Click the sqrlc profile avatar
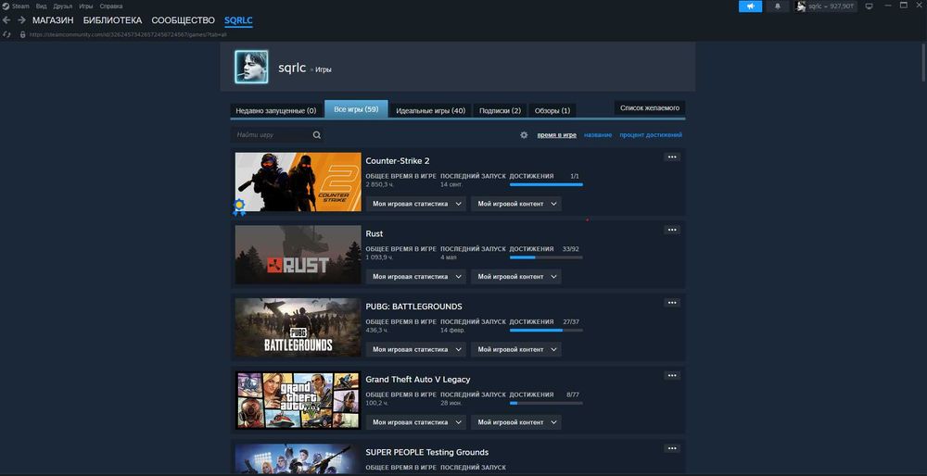This screenshot has width=927, height=476. 251,66
